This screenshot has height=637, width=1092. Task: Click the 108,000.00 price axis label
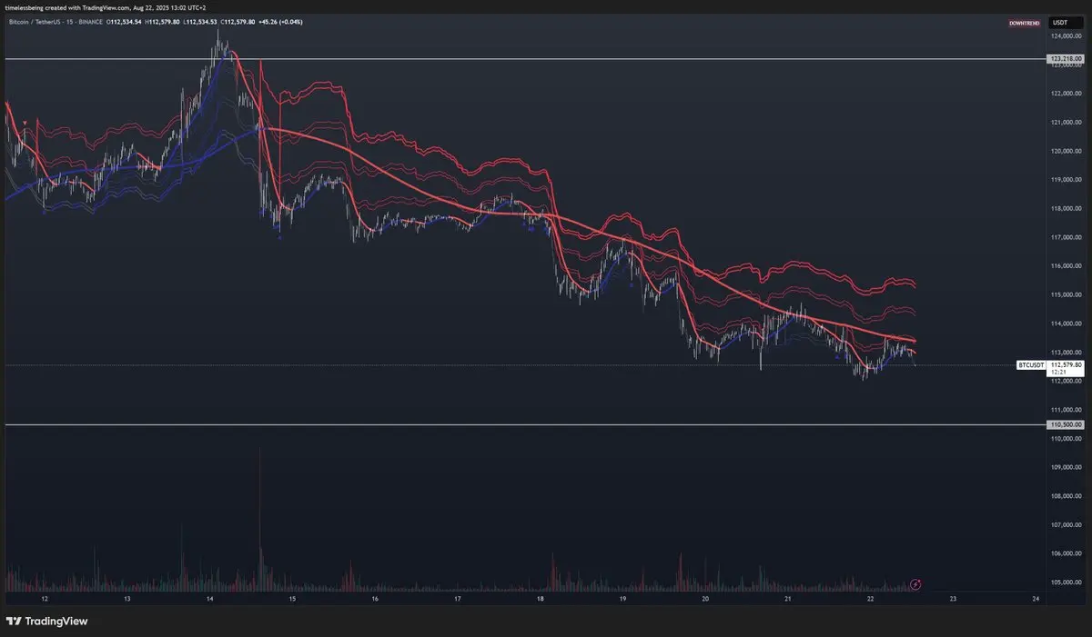(x=1066, y=496)
